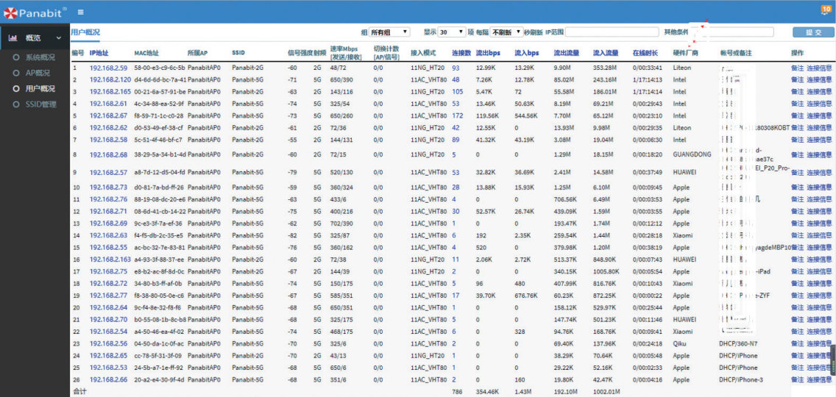
Task: Go to AP概况 in sidebar
Action: tap(38, 73)
